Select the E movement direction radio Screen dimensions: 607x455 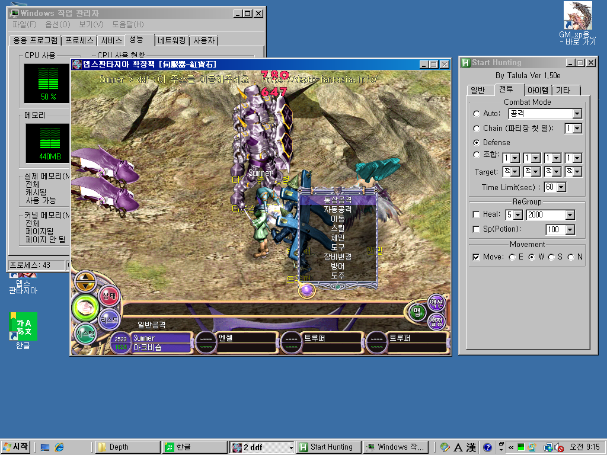coord(512,257)
